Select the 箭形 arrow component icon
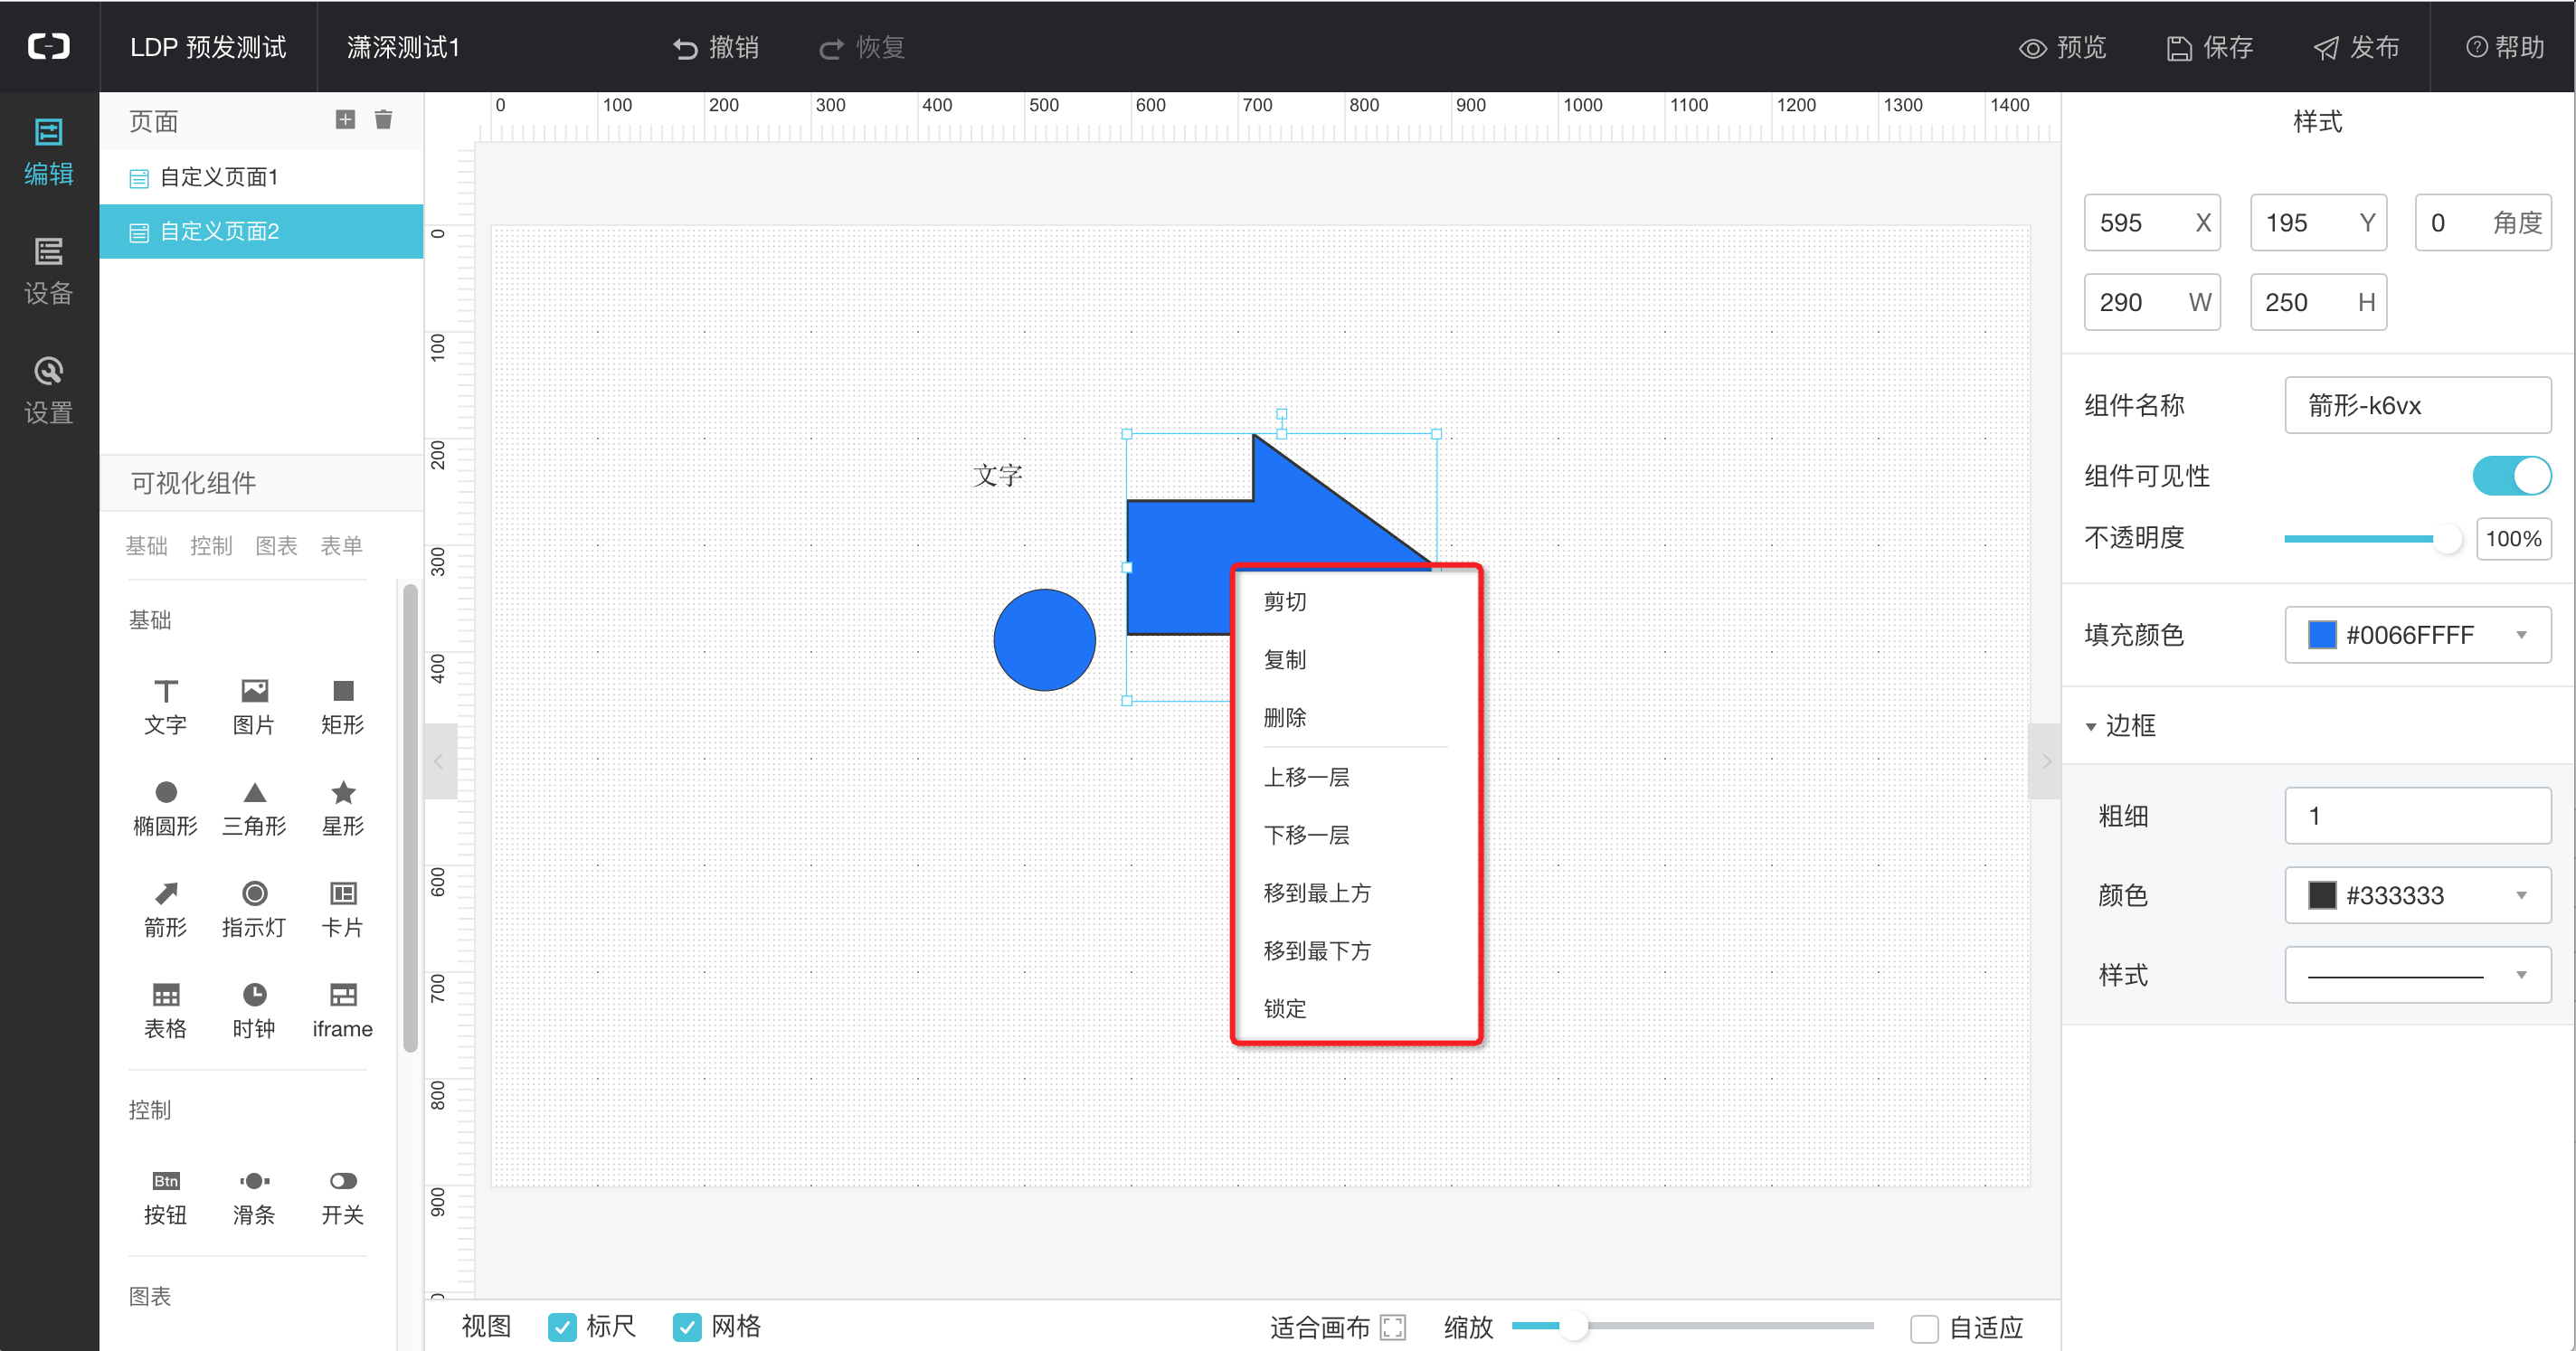This screenshot has height=1351, width=2576. pos(166,893)
